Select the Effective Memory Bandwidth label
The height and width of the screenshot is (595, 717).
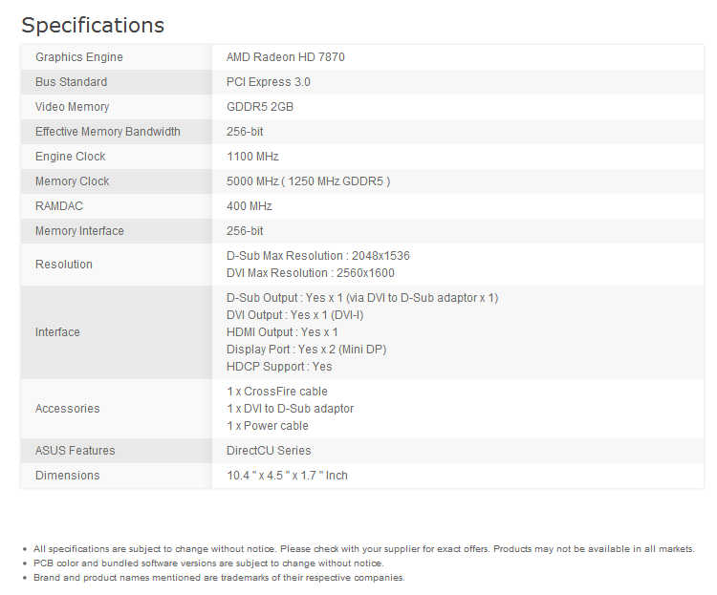(108, 132)
